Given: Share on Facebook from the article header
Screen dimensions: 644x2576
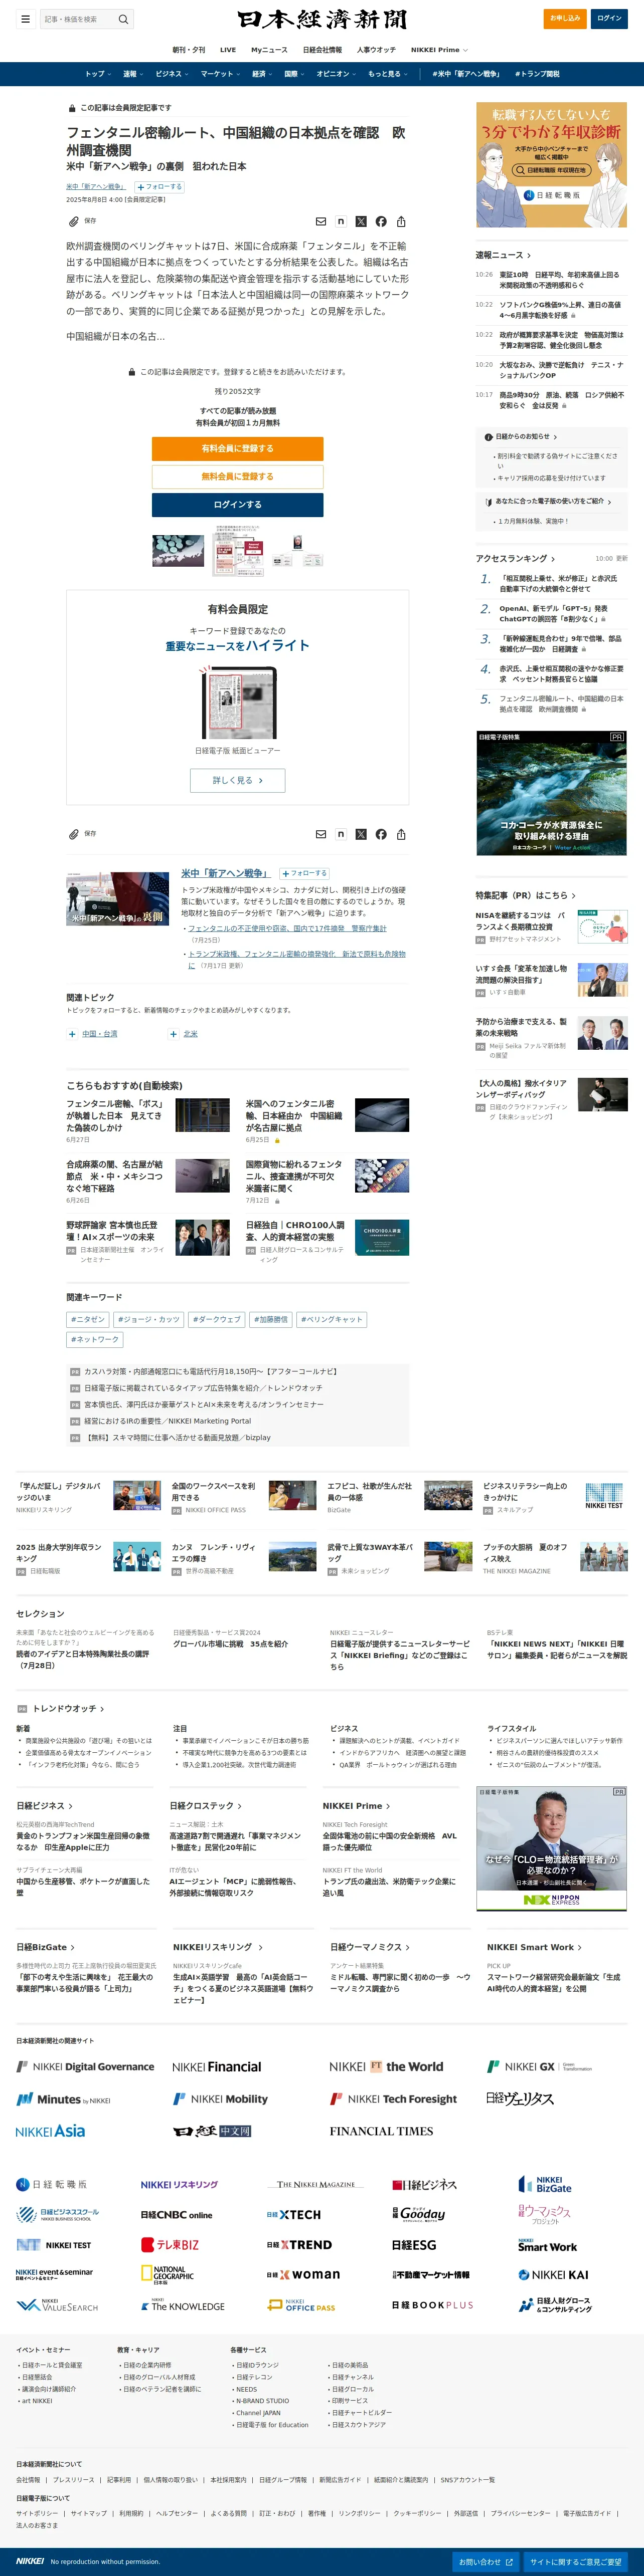Looking at the screenshot, I should click(381, 222).
